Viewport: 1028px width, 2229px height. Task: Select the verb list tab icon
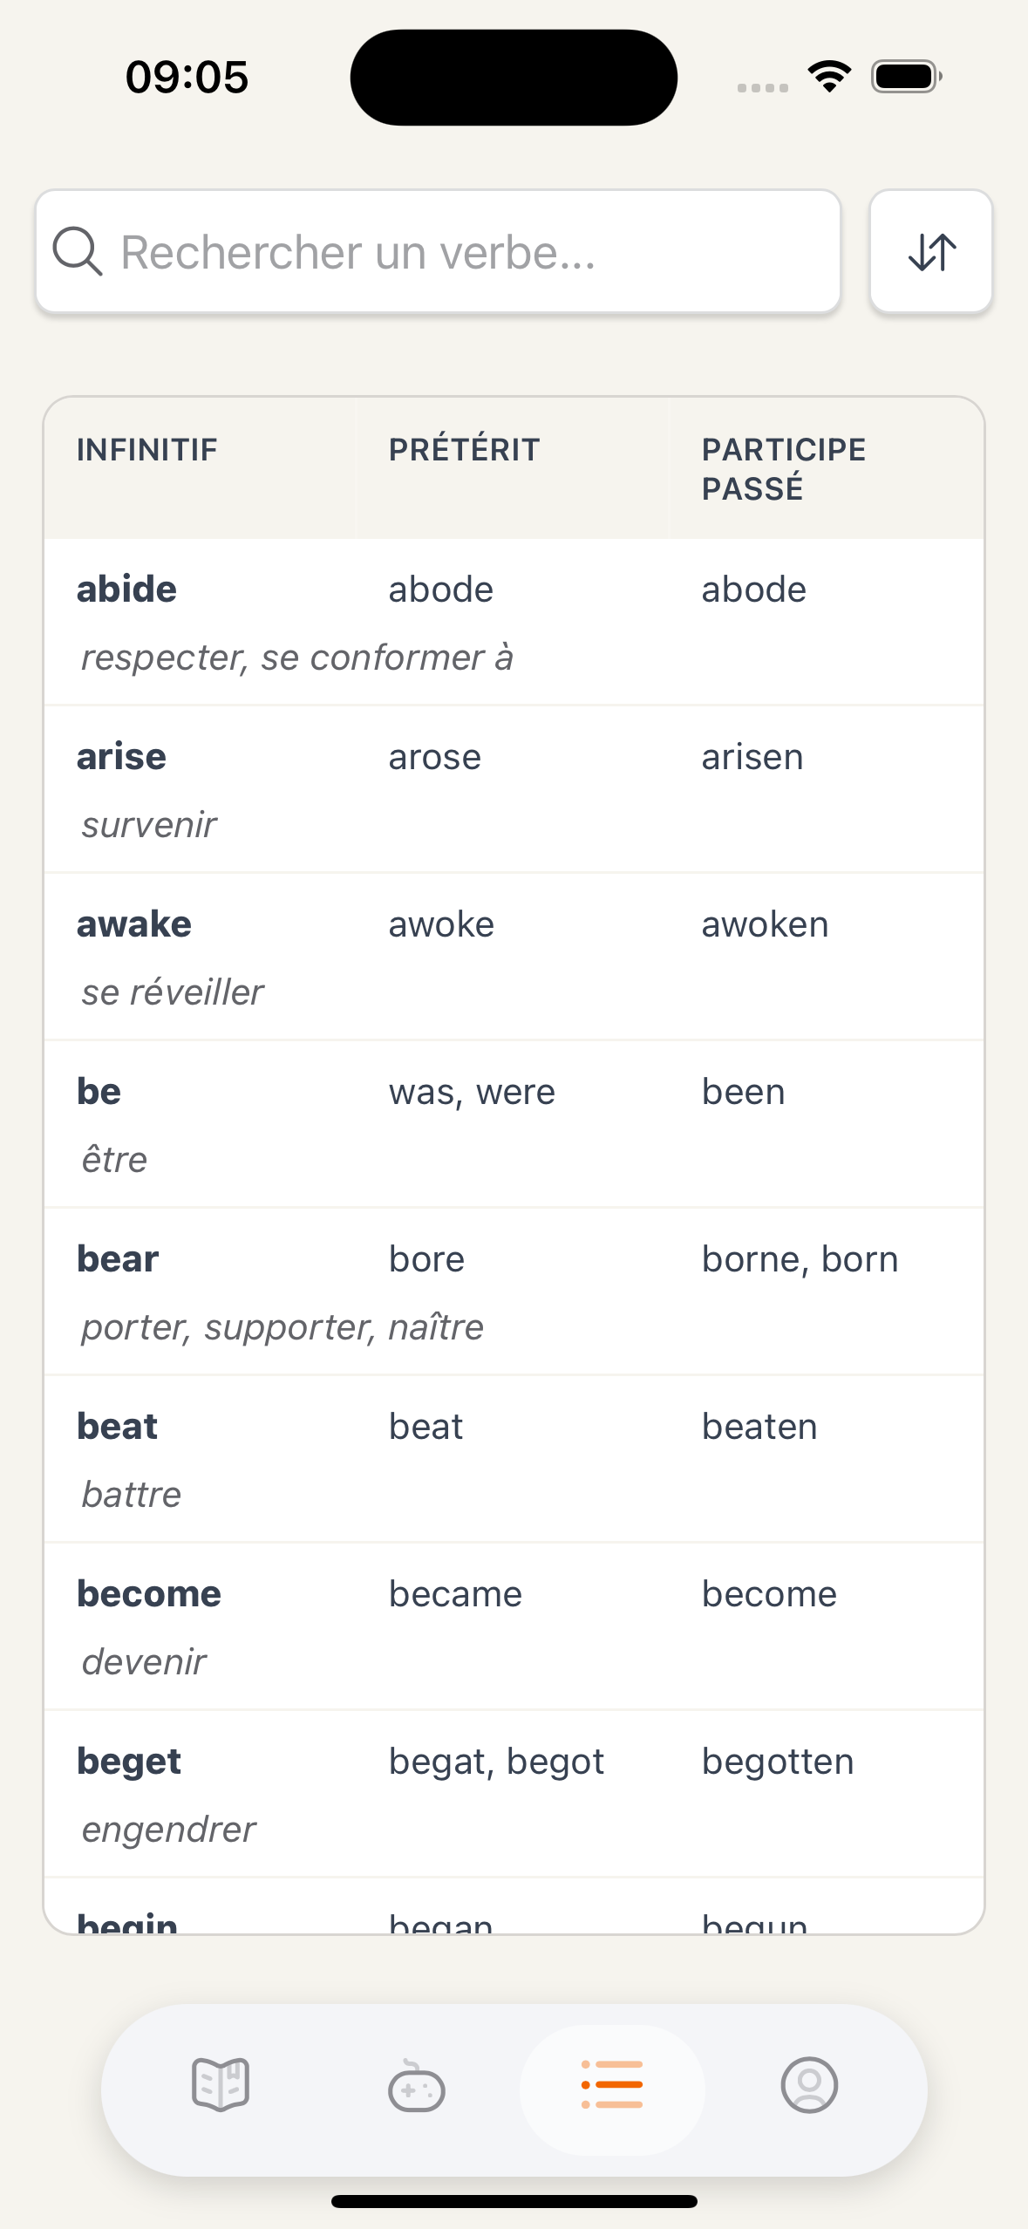(x=612, y=2085)
